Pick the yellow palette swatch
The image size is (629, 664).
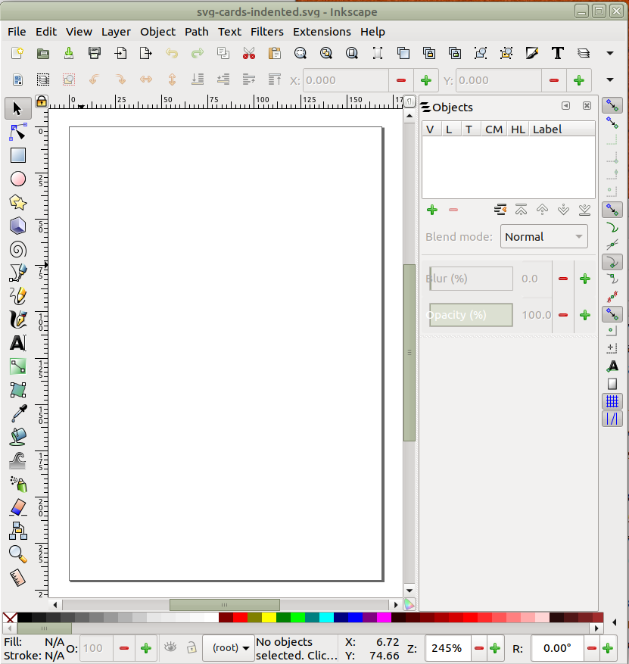[x=269, y=617]
